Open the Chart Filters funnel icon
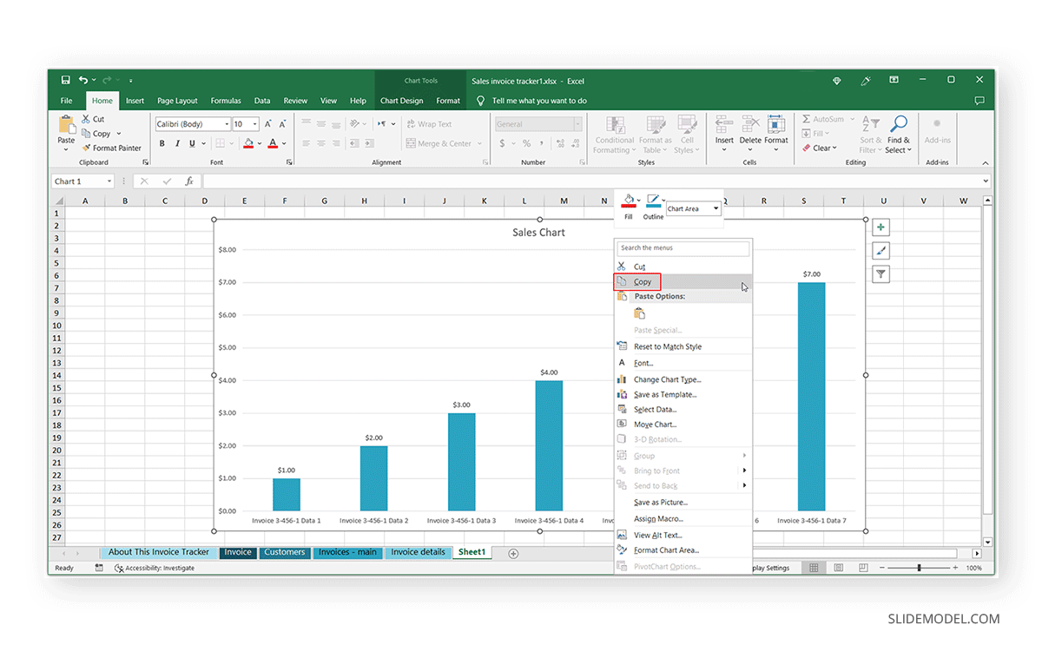The height and width of the screenshot is (645, 1042). point(880,273)
